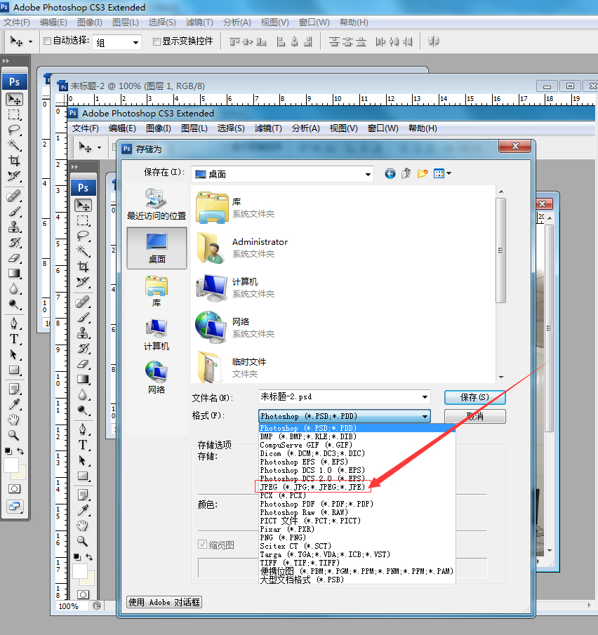Open the 滤镜(T) menu in the top menu bar
Image resolution: width=598 pixels, height=635 pixels.
tap(199, 22)
